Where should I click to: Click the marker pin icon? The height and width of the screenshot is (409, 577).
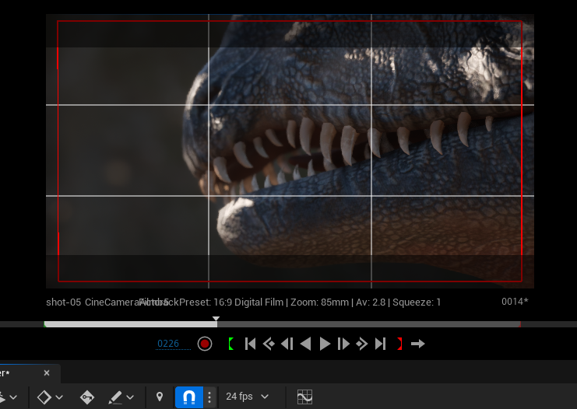click(160, 397)
